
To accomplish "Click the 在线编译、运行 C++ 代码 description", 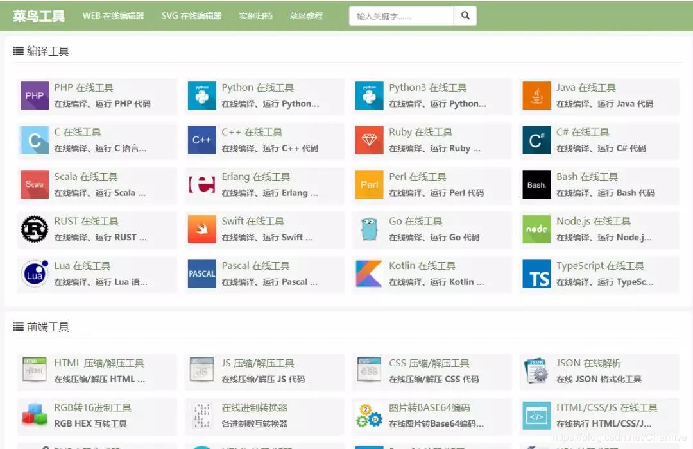I will pos(269,148).
